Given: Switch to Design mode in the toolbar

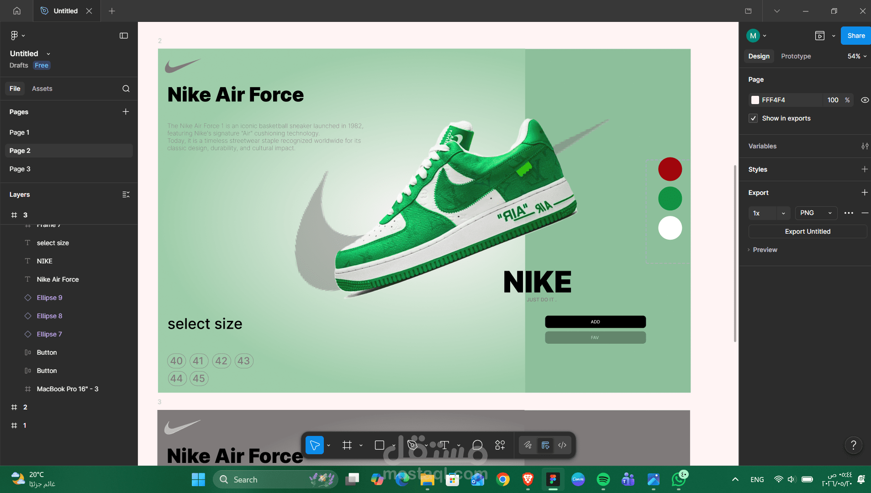Looking at the screenshot, I should [545, 445].
